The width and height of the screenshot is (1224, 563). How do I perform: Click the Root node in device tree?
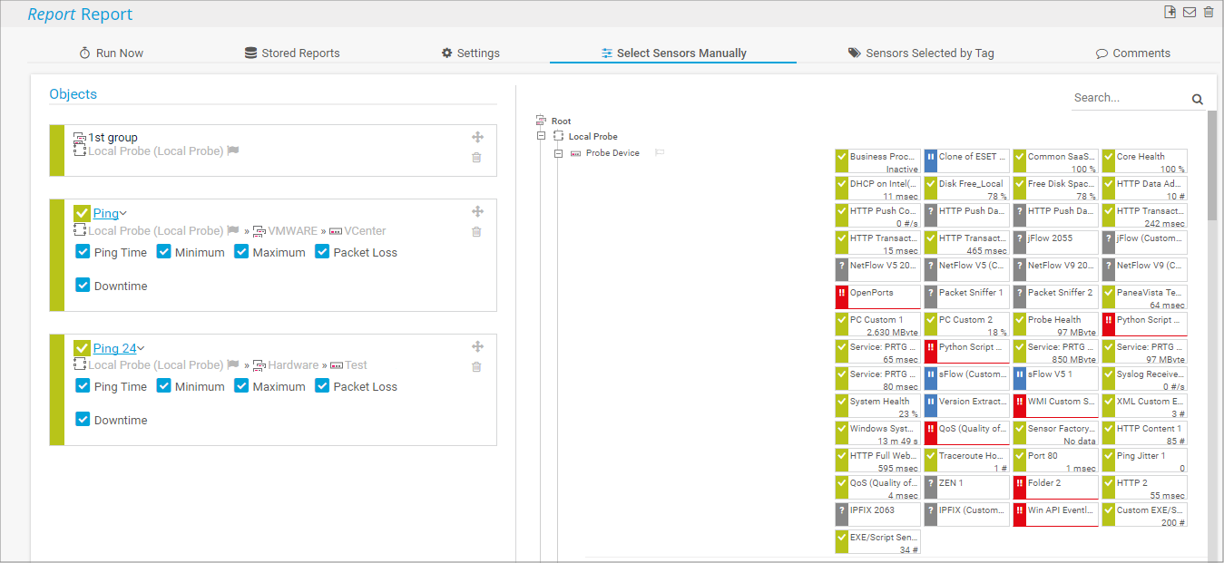561,121
